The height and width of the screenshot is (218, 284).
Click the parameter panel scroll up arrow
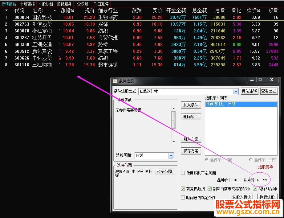tap(174, 109)
